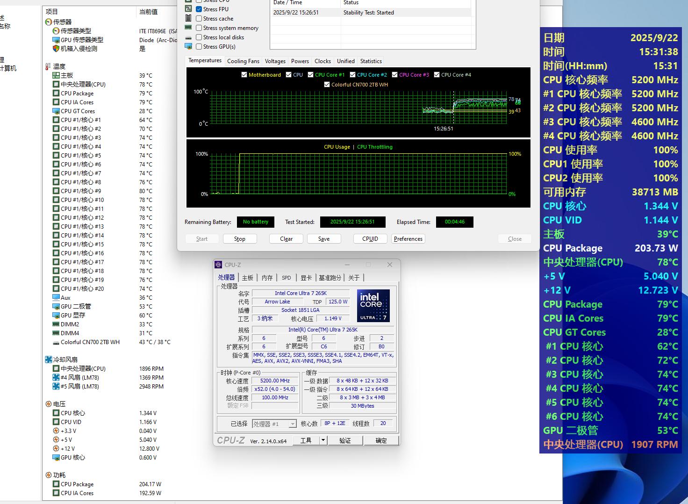
Task: Click the 温度 temperature section icon
Action: [x=48, y=66]
